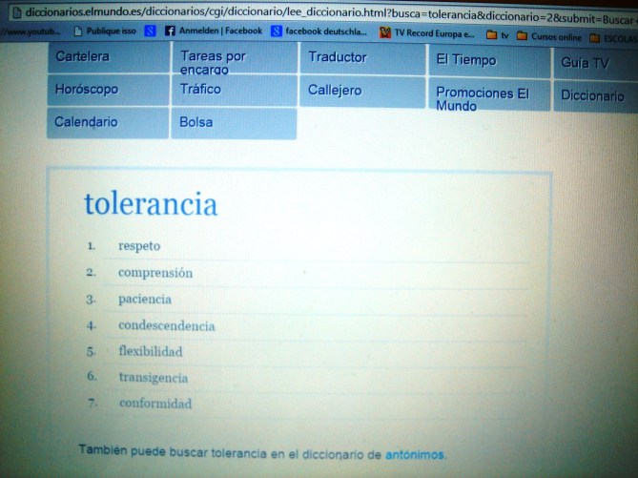Image resolution: width=638 pixels, height=478 pixels.
Task: Select El Tiempo in the navigation
Action: click(x=465, y=60)
